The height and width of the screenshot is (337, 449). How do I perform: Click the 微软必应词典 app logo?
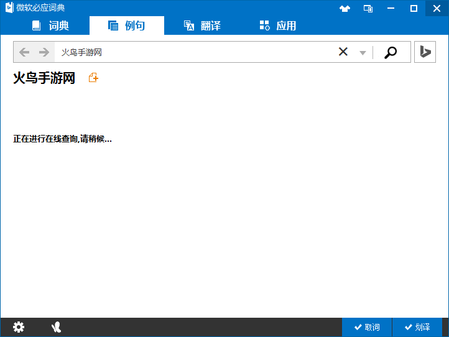(x=9, y=7)
